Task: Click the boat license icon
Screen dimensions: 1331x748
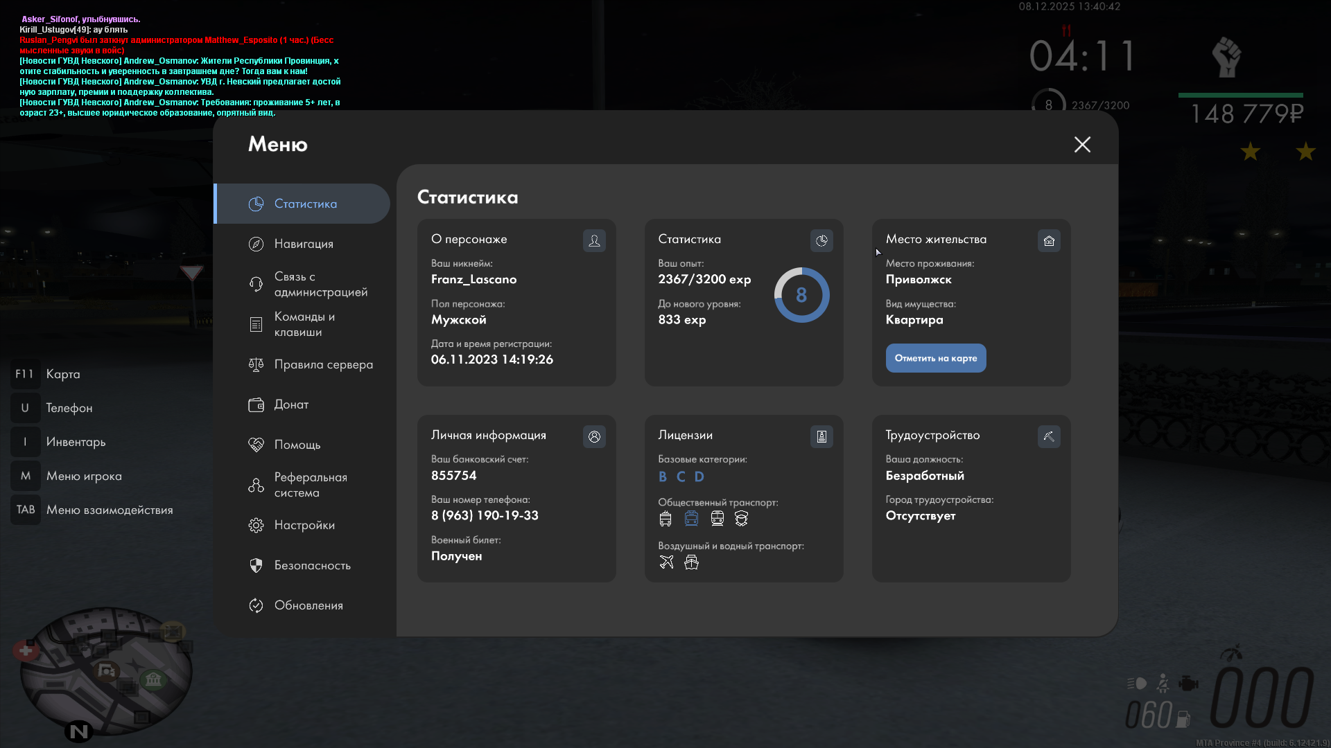Action: coord(691,562)
